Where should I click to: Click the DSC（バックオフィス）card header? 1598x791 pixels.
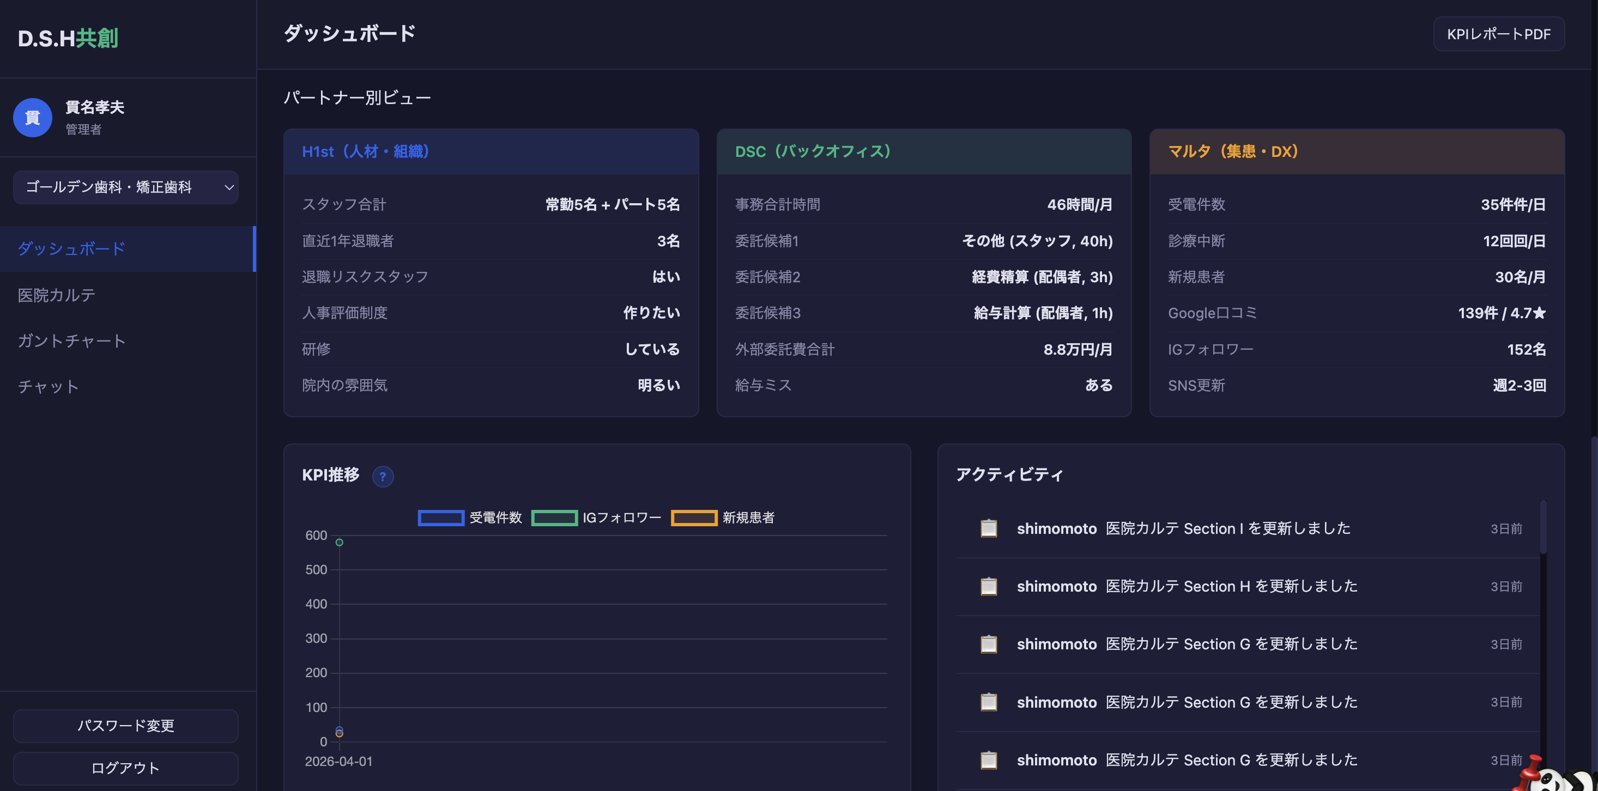click(924, 151)
